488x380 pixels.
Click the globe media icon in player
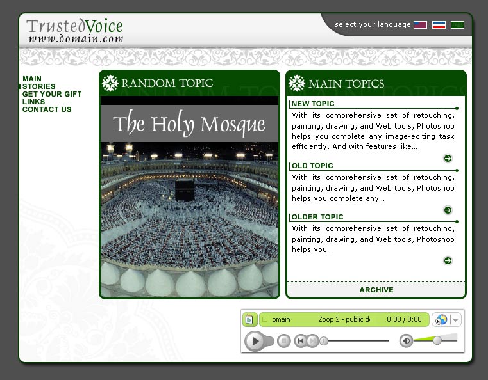pos(441,320)
